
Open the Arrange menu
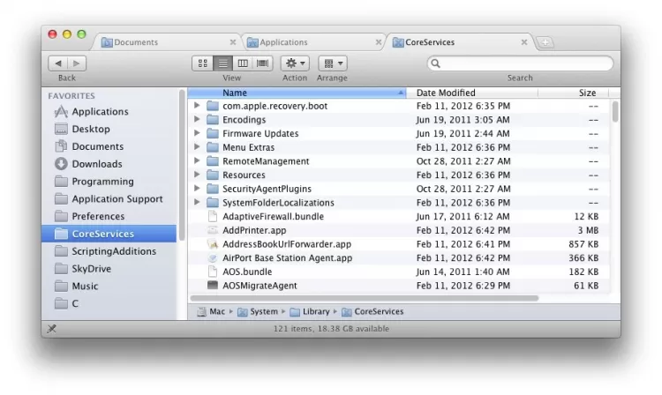pos(333,63)
